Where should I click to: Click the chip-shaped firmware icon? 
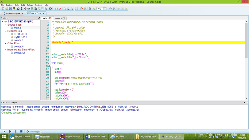[x=90, y=9]
